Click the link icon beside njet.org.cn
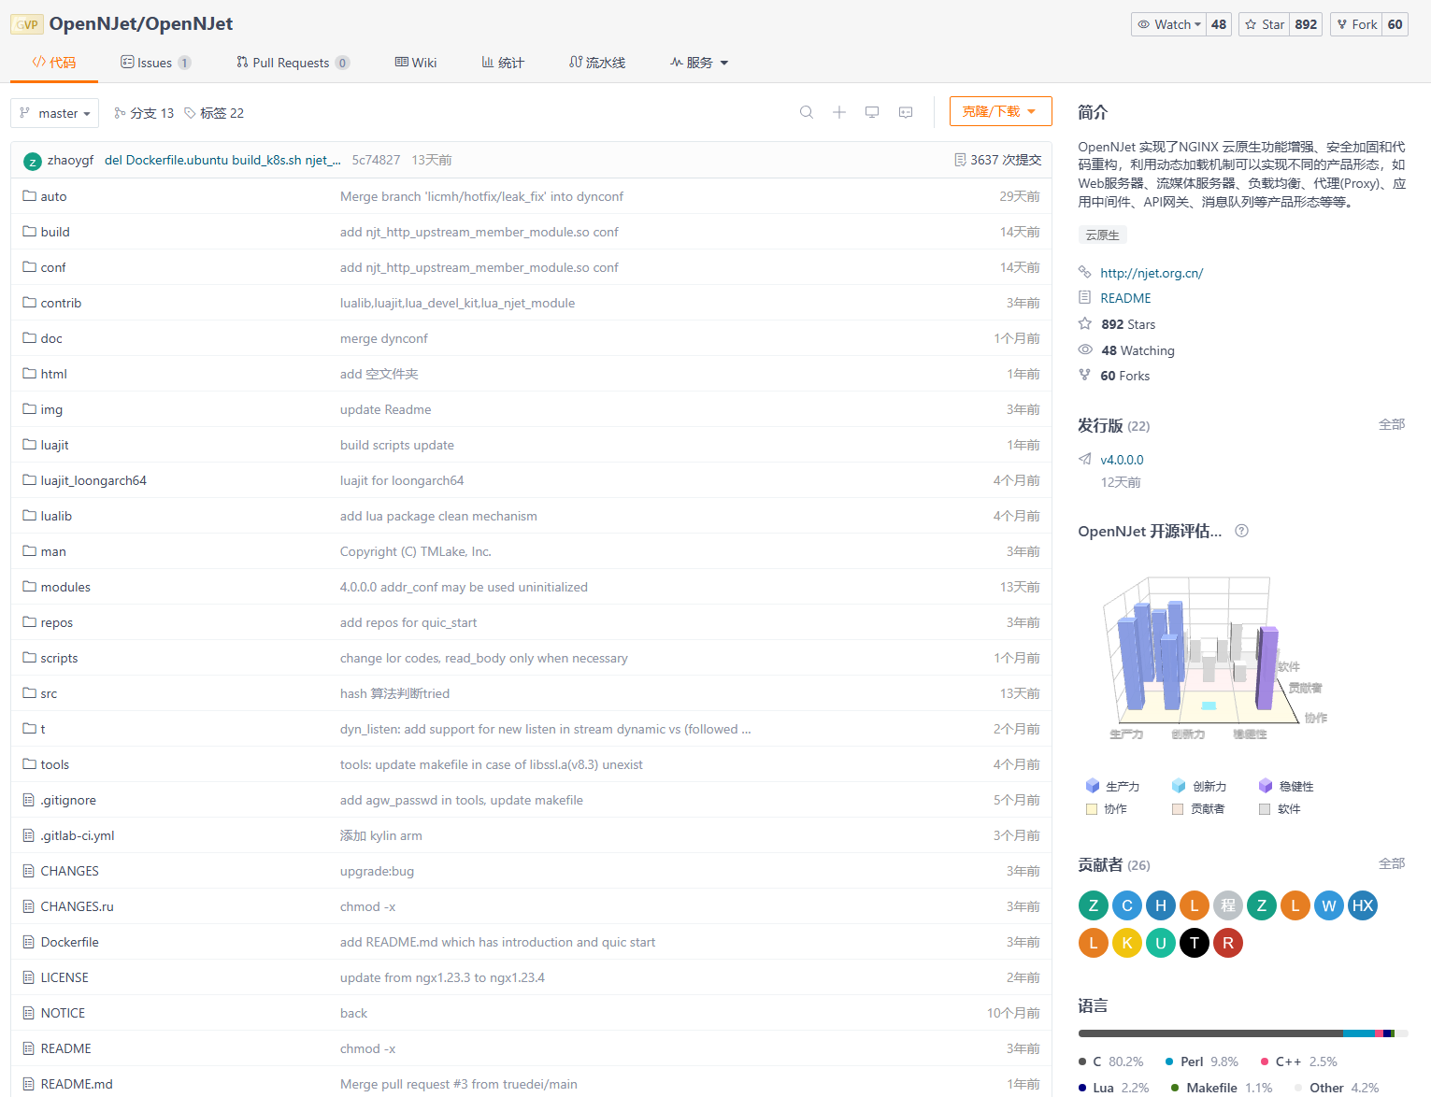Image resolution: width=1431 pixels, height=1097 pixels. [1085, 272]
